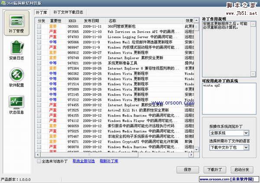Click KBID cell 975467
The height and width of the screenshot is (183, 260).
(x=73, y=136)
